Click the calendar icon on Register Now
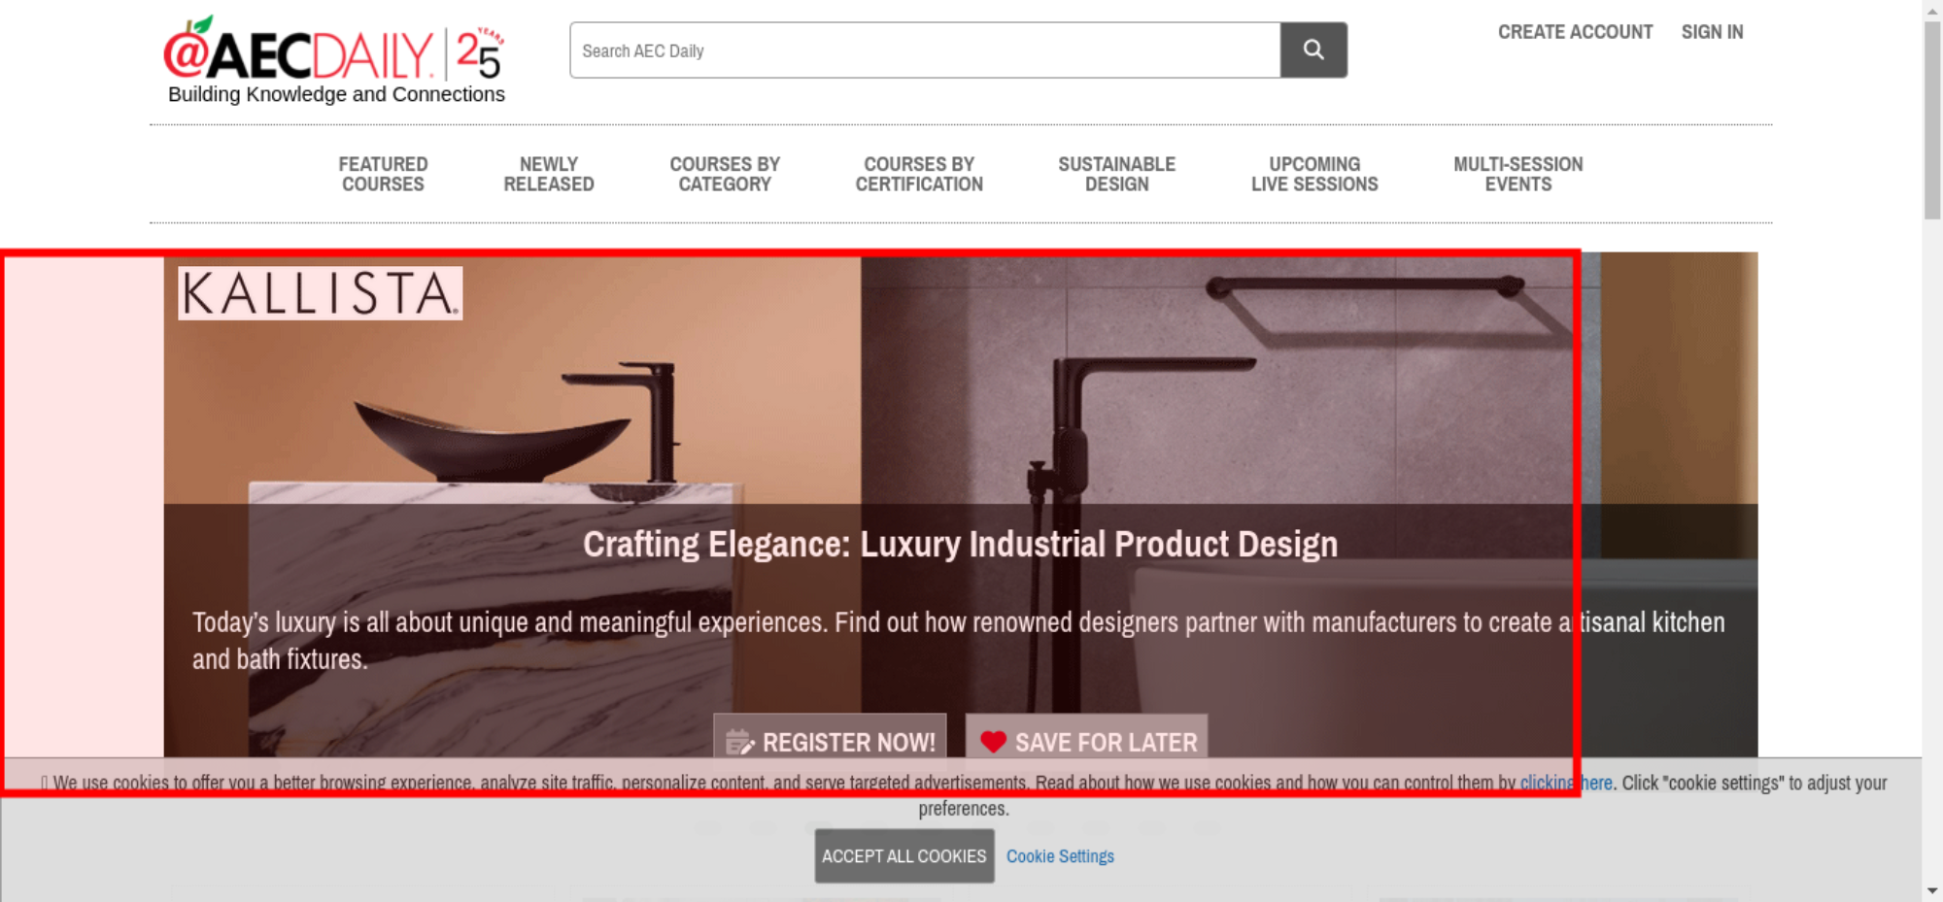 (x=739, y=743)
